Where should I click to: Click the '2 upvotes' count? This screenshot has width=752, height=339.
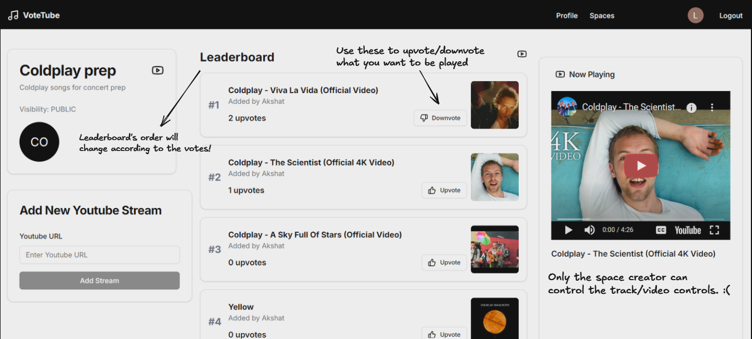point(247,118)
